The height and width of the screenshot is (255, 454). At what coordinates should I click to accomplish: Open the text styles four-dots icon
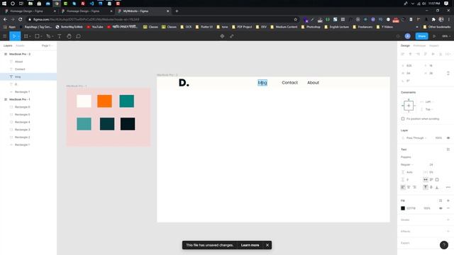[448, 149]
